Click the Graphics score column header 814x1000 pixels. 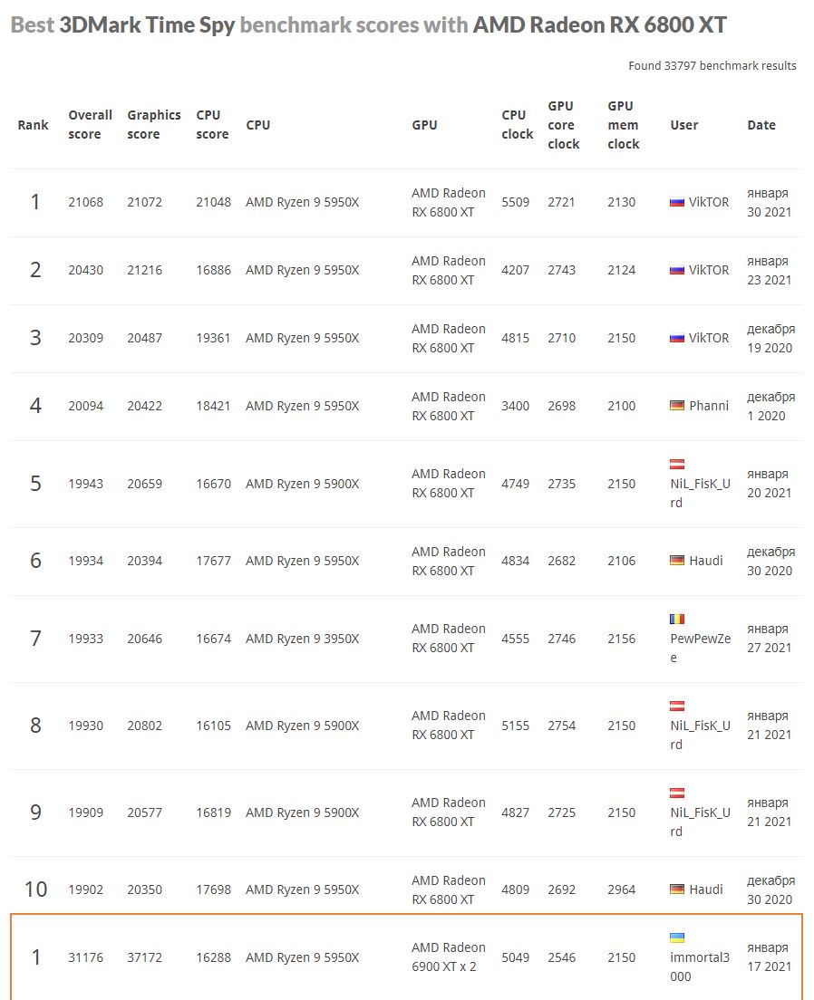pos(153,125)
